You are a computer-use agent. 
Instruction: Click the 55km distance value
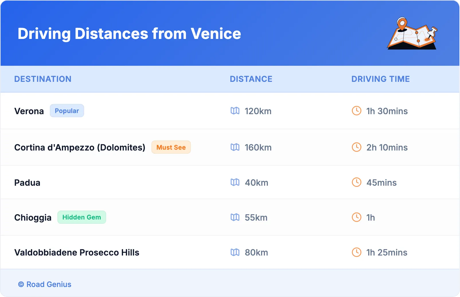[x=256, y=217]
